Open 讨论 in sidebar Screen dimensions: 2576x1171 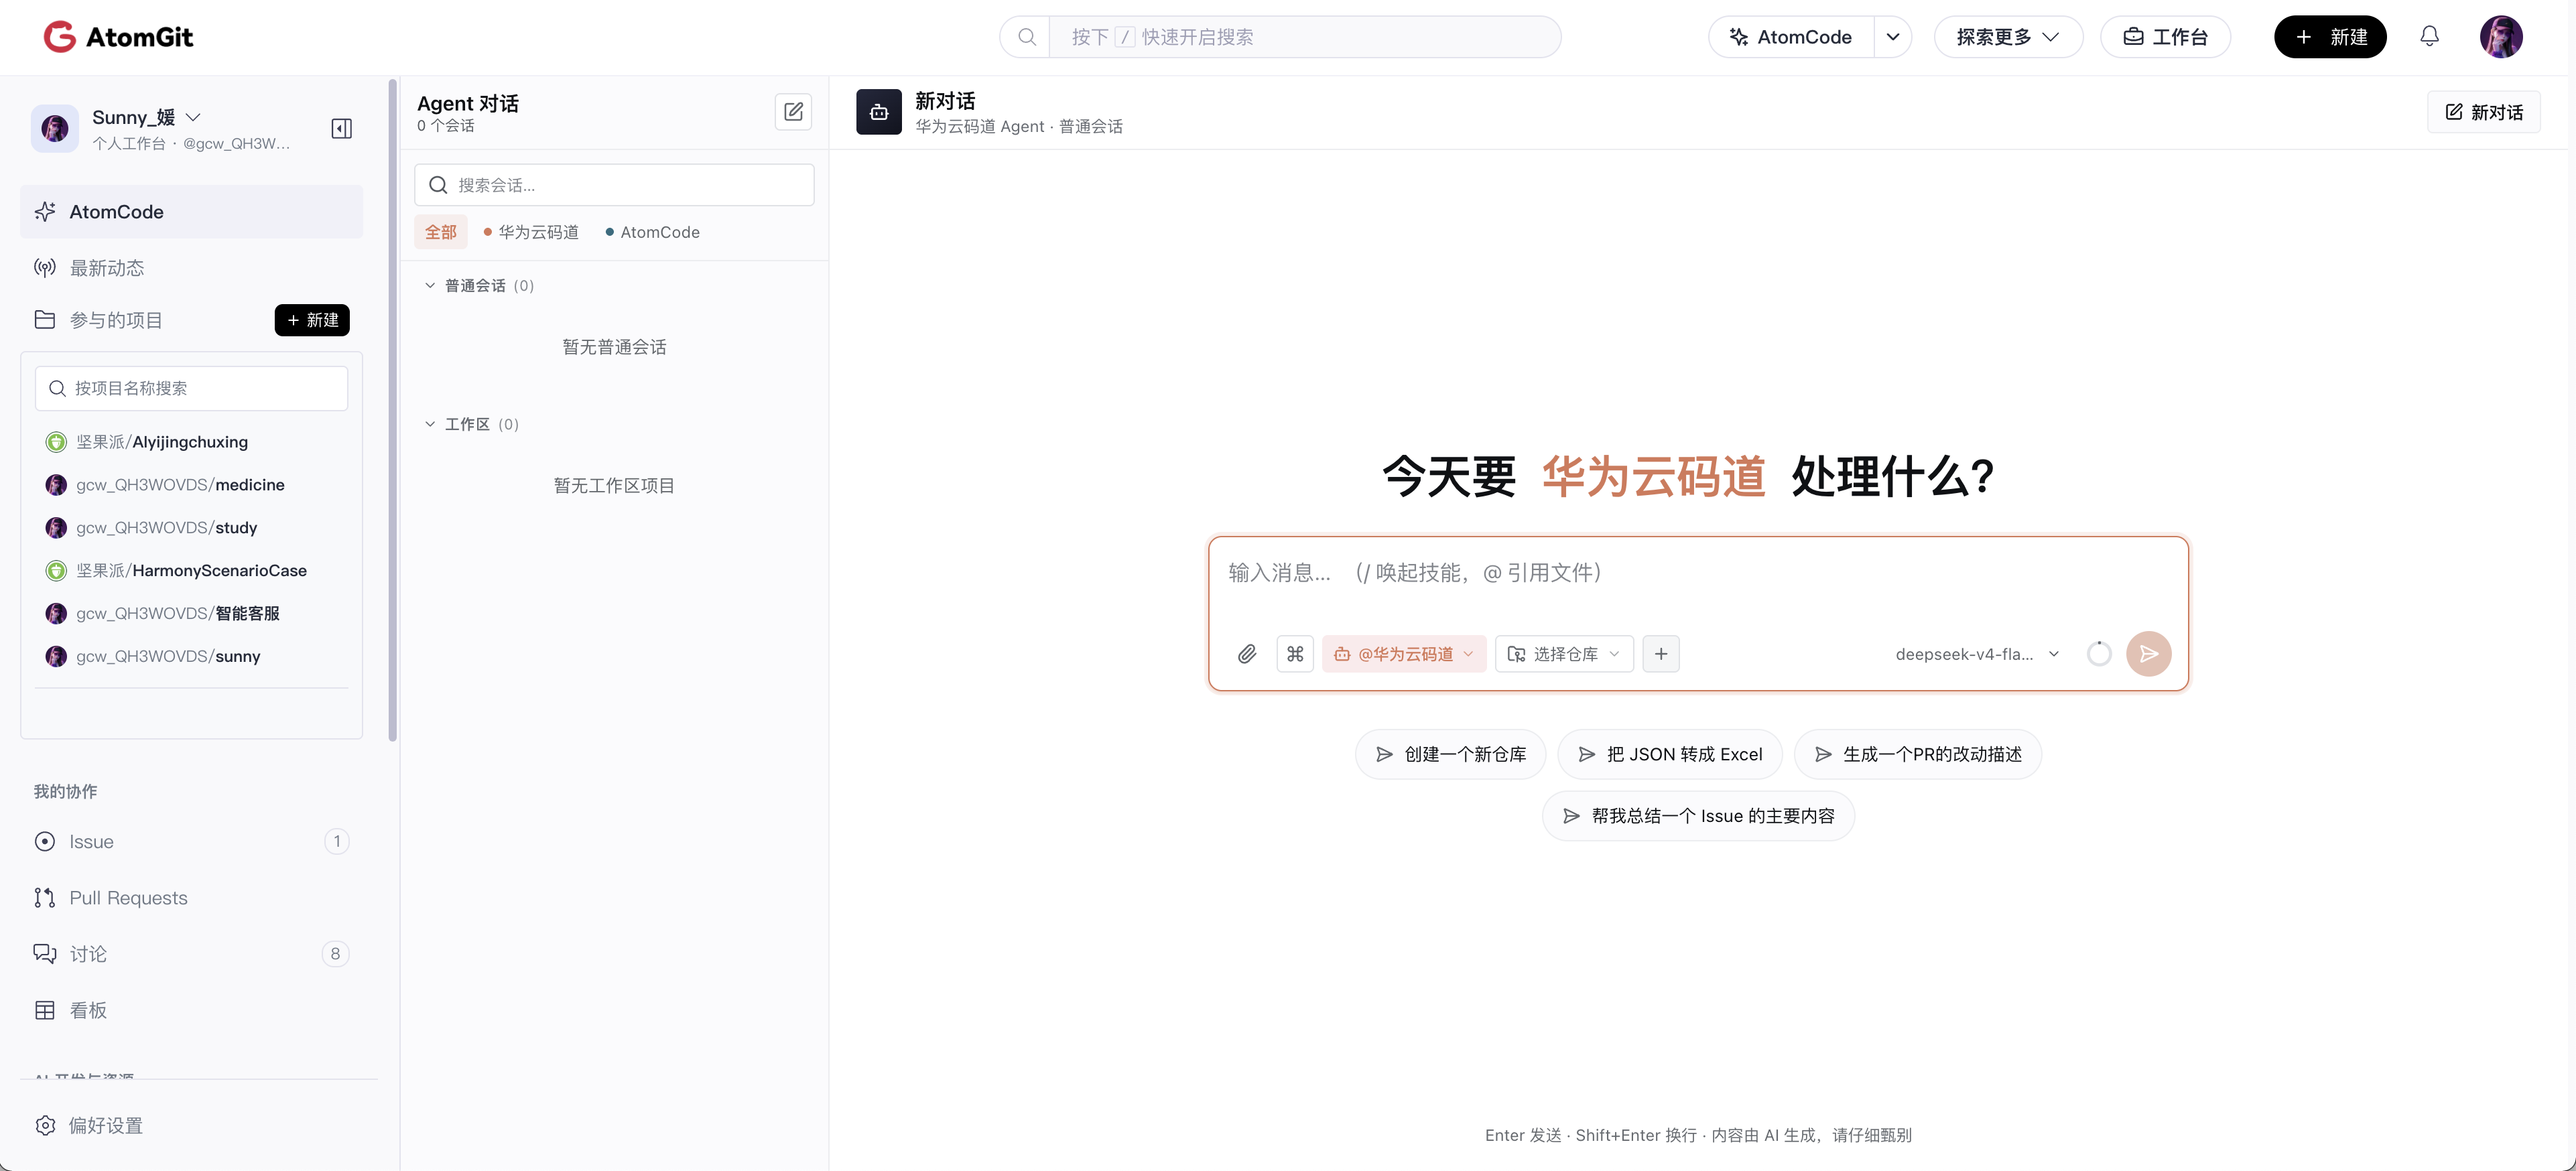coord(191,954)
